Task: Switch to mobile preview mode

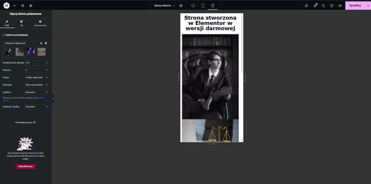Action: pyautogui.click(x=213, y=5)
